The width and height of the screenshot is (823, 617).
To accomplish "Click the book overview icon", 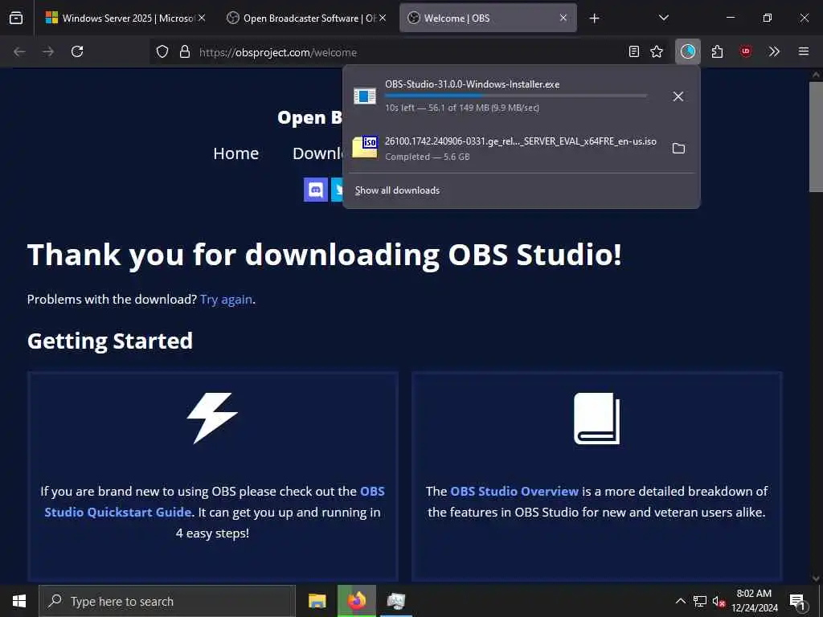I will click(597, 419).
